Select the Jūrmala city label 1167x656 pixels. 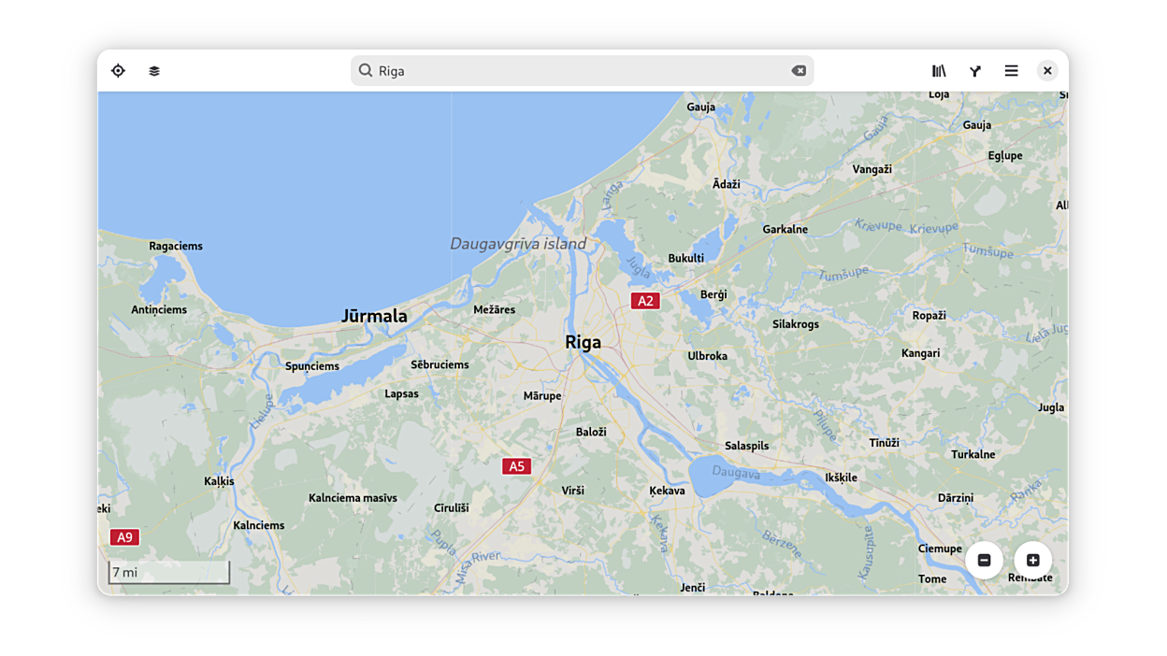tap(374, 317)
